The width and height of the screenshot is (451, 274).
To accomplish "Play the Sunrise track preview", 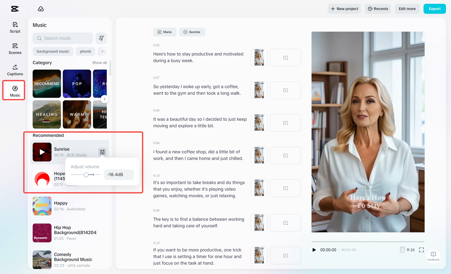I will pos(42,152).
